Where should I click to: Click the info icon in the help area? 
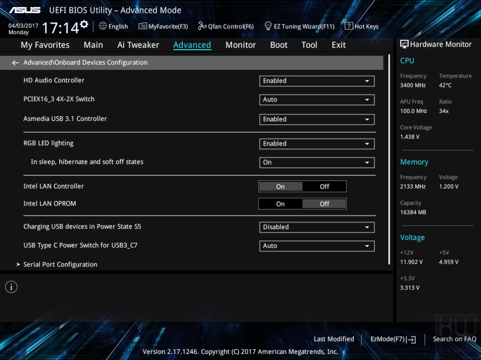[x=11, y=287]
